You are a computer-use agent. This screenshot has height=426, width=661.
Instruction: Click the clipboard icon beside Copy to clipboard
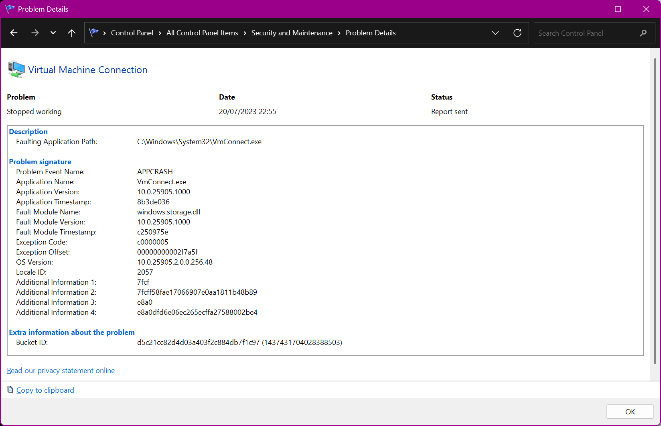point(10,390)
